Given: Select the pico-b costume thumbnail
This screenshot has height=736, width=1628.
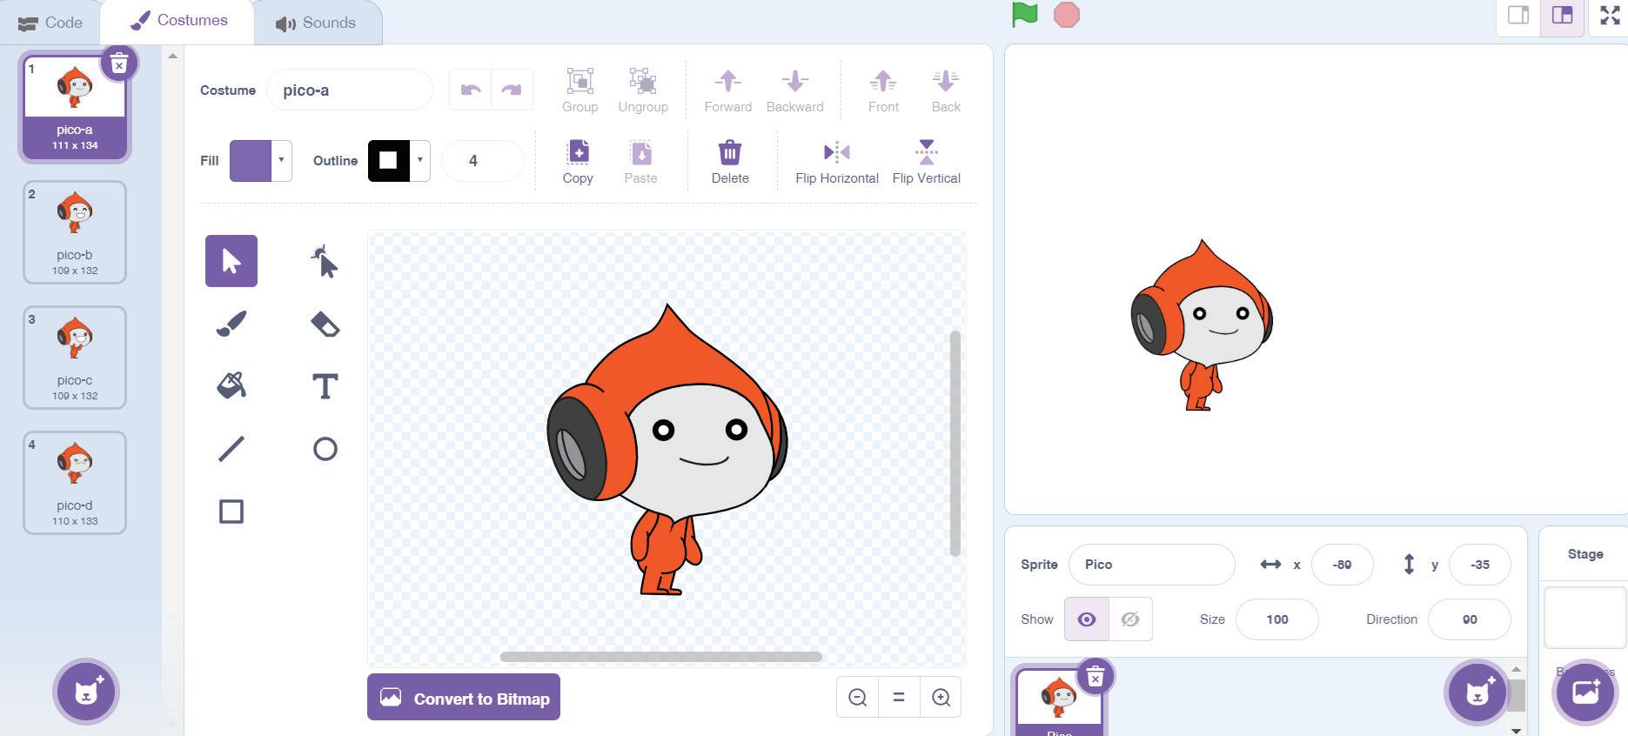Looking at the screenshot, I should coord(75,232).
